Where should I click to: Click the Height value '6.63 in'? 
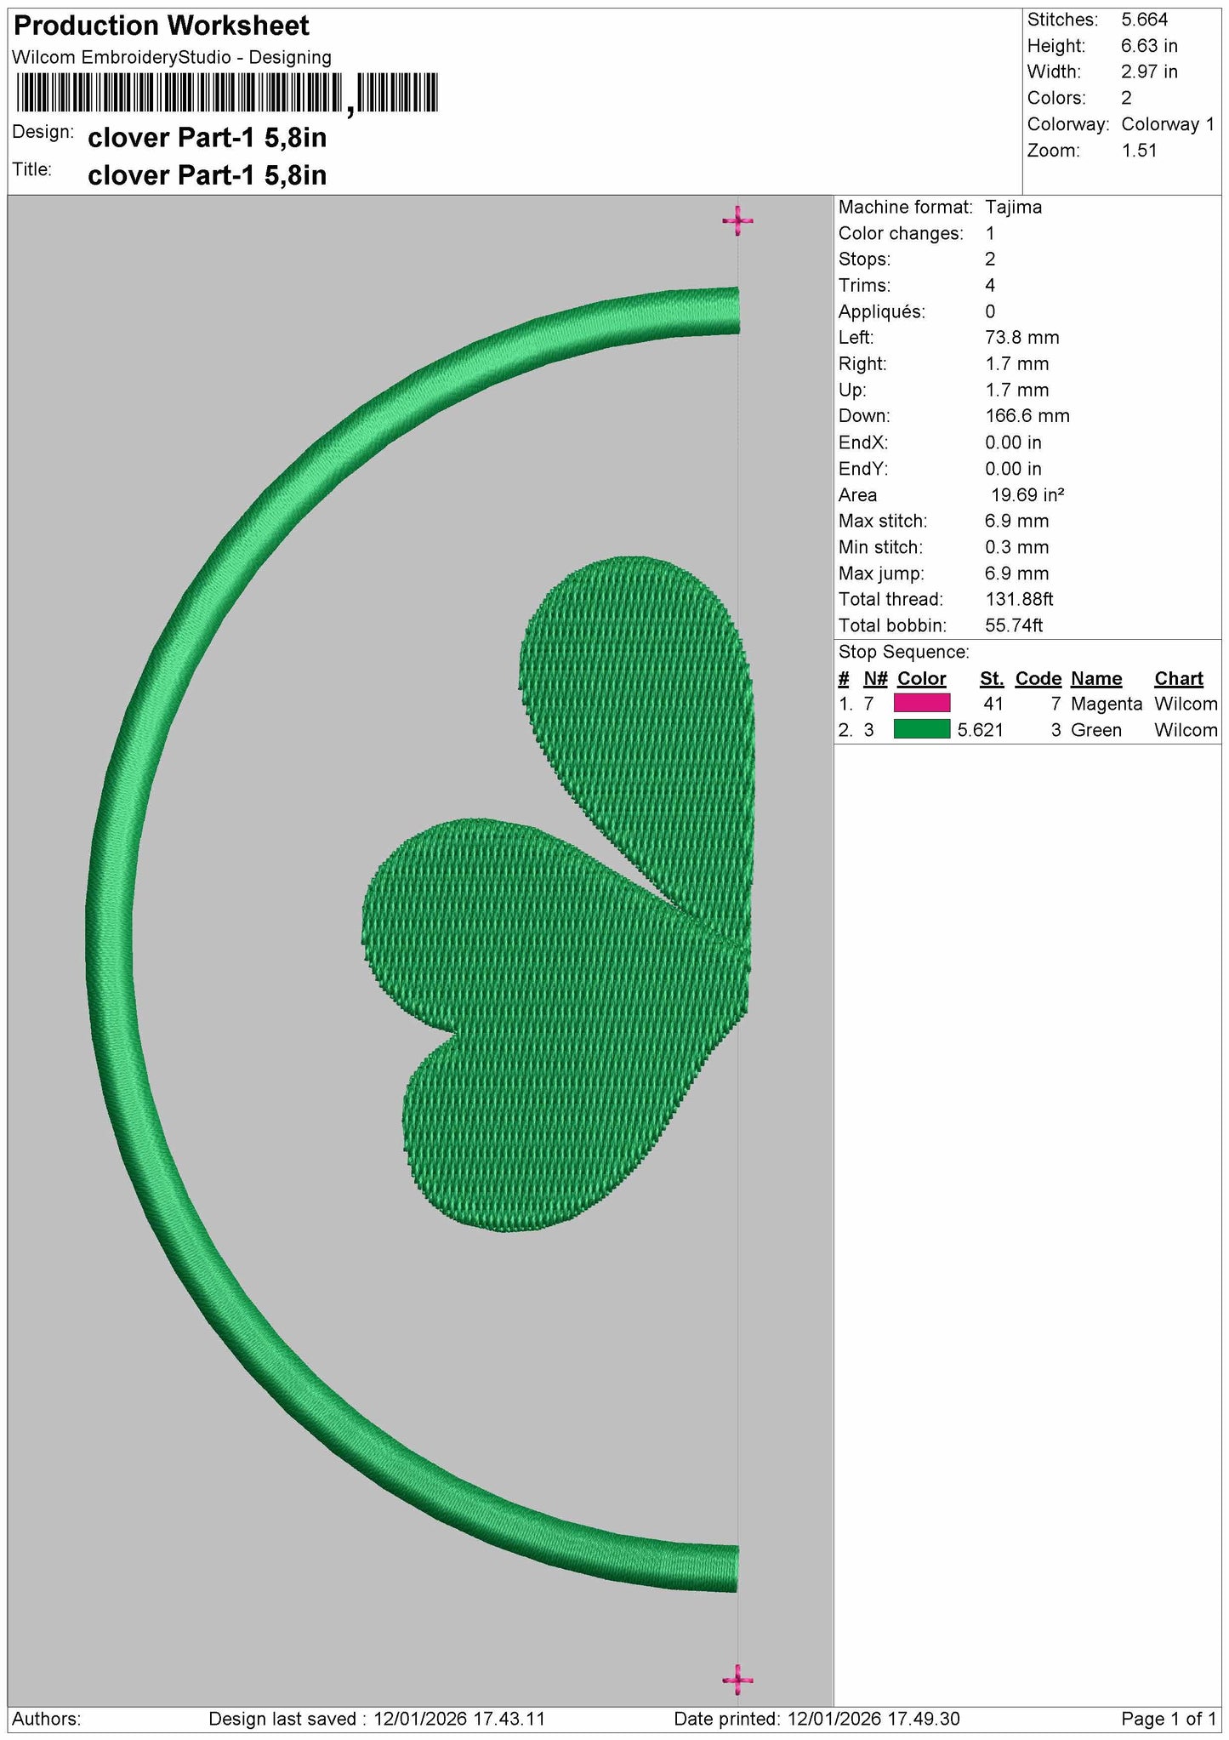[1149, 46]
